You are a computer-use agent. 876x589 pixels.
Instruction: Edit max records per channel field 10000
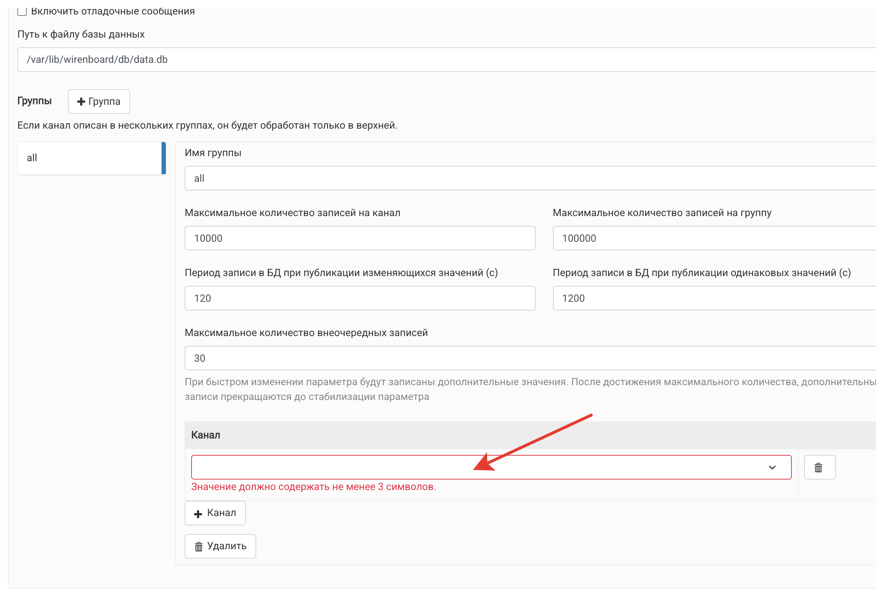coord(360,238)
